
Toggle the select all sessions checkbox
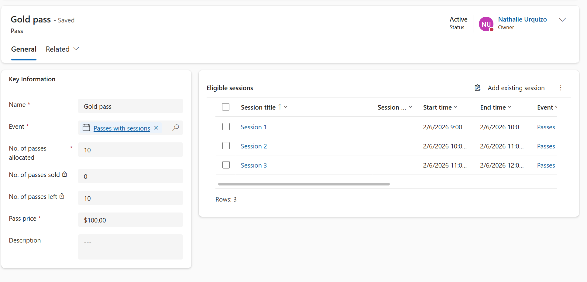click(226, 107)
